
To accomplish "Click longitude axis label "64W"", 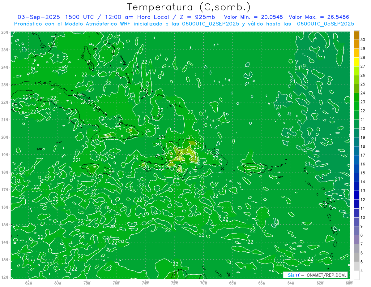I will click(291, 283).
